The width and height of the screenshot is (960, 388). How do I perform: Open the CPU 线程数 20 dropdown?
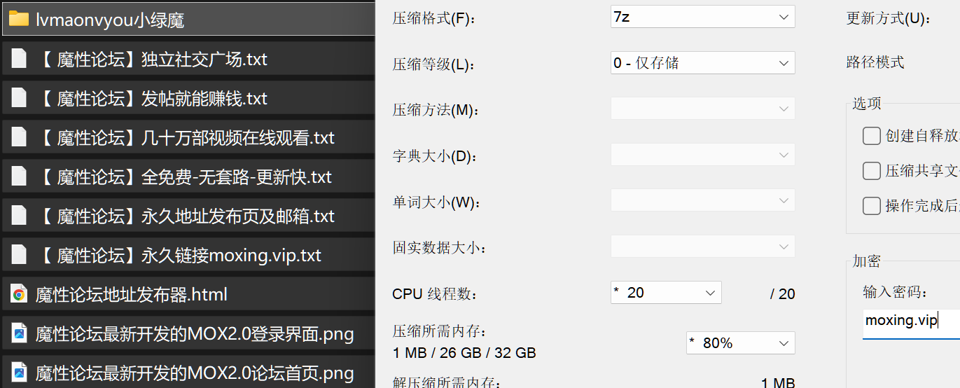pos(666,293)
